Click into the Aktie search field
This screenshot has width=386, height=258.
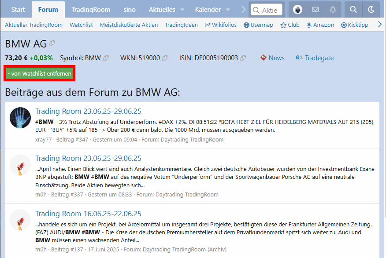click(x=267, y=10)
